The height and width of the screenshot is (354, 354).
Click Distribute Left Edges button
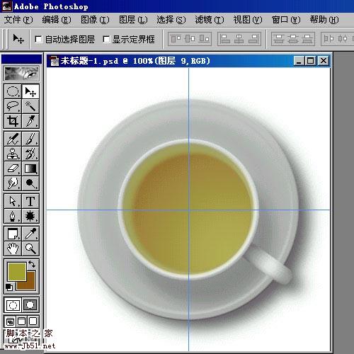[x=329, y=39]
